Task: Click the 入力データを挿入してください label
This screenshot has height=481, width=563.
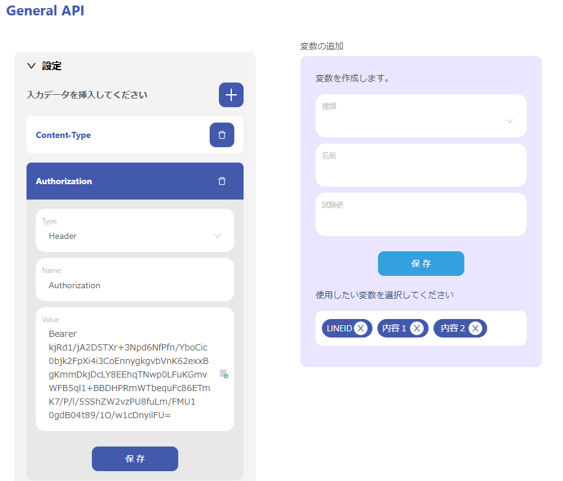Action: coord(87,95)
